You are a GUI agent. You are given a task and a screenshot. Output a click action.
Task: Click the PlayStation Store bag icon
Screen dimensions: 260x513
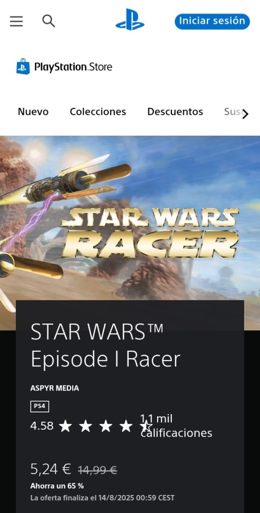23,66
